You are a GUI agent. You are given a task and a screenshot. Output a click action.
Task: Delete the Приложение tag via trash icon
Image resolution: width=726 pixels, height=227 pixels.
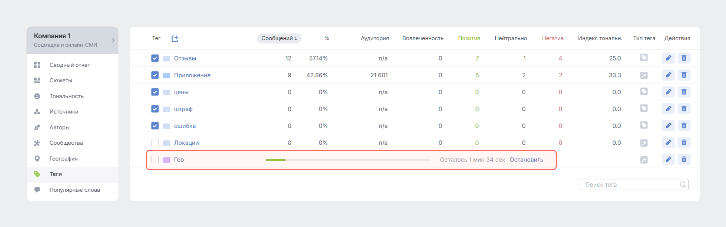[x=684, y=75]
